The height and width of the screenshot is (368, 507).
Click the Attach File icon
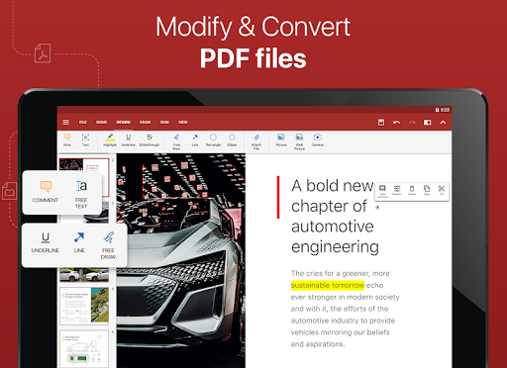[256, 141]
